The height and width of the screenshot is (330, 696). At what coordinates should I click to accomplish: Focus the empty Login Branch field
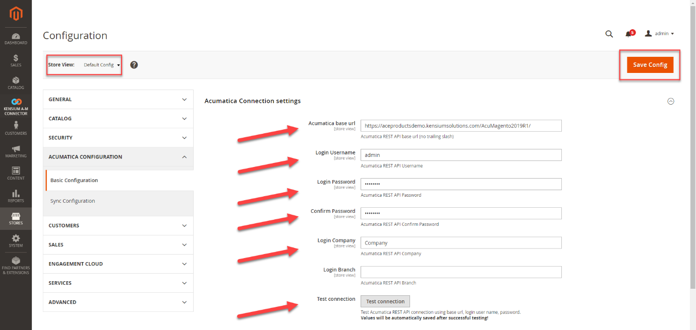[461, 272]
